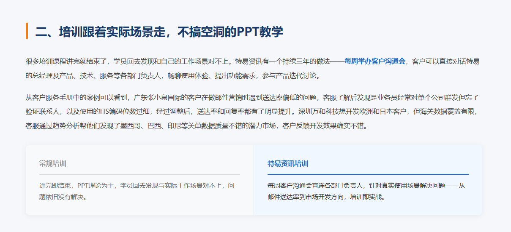
Task: Click the line 题依旧没有解决
Action: pos(63,197)
